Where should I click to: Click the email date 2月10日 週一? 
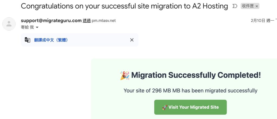click(262, 20)
